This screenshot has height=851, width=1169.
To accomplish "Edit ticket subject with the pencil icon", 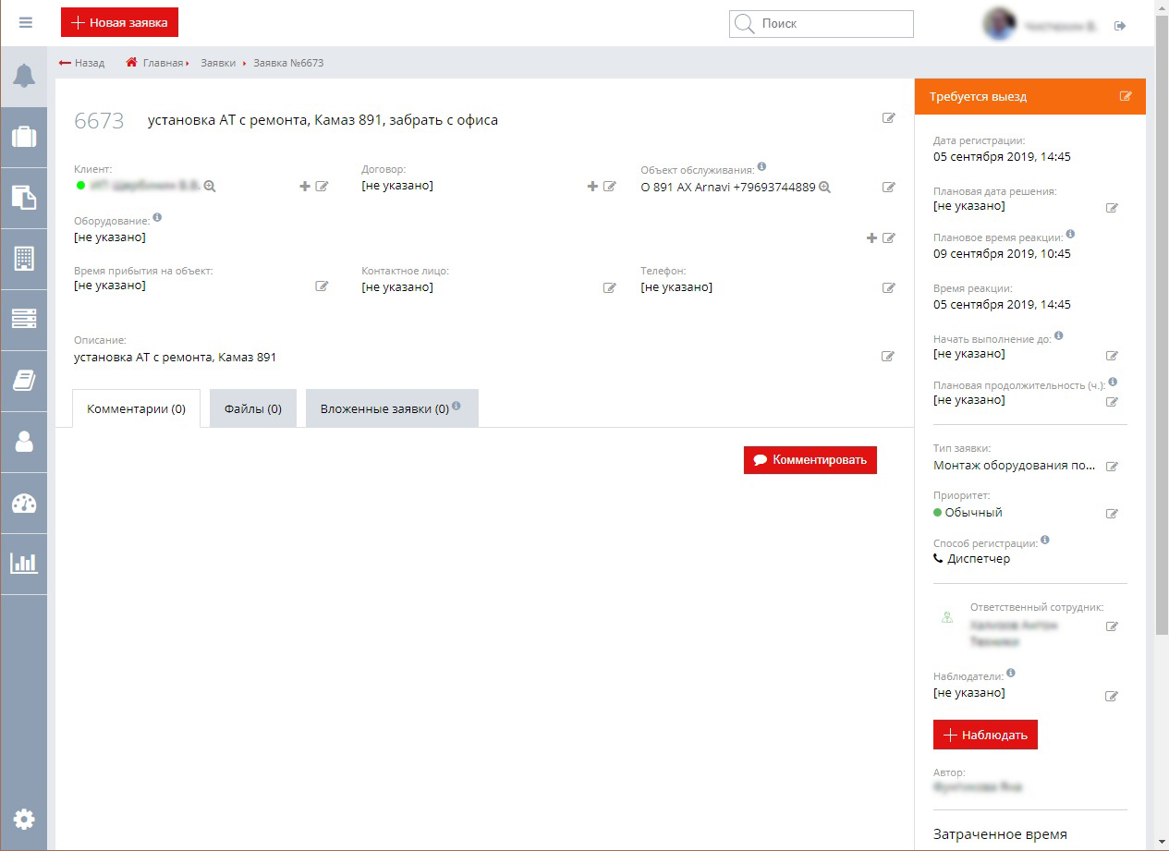I will coord(889,117).
